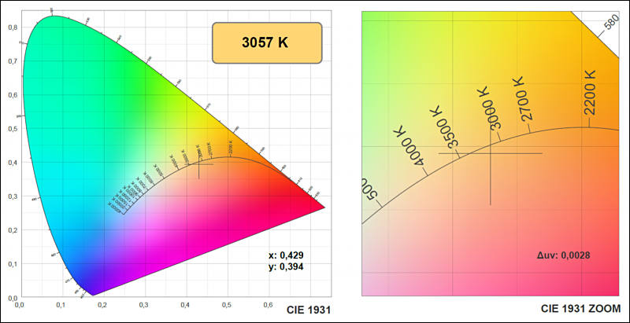This screenshot has width=630, height=323.
Task: Click the 3000 K label in zoom chart
Action: coord(490,108)
